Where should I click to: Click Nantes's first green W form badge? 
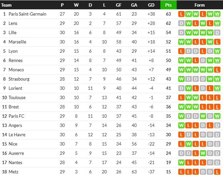coord(181,162)
